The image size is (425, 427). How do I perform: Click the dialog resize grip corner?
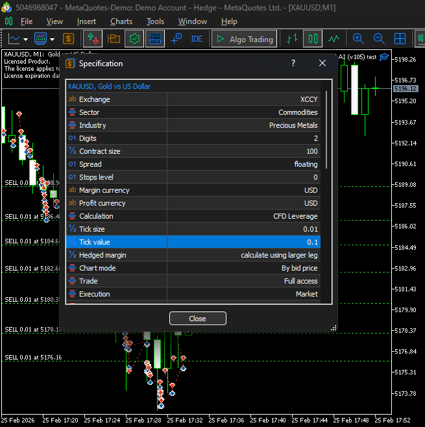[334, 328]
